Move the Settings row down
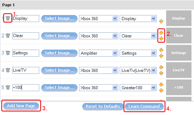 point(161,56)
